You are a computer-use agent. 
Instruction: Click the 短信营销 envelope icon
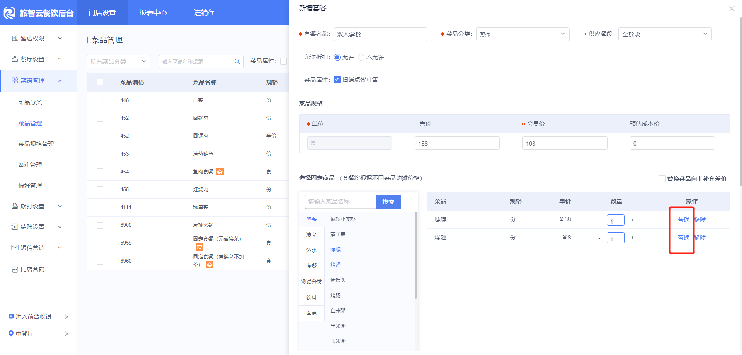click(15, 248)
